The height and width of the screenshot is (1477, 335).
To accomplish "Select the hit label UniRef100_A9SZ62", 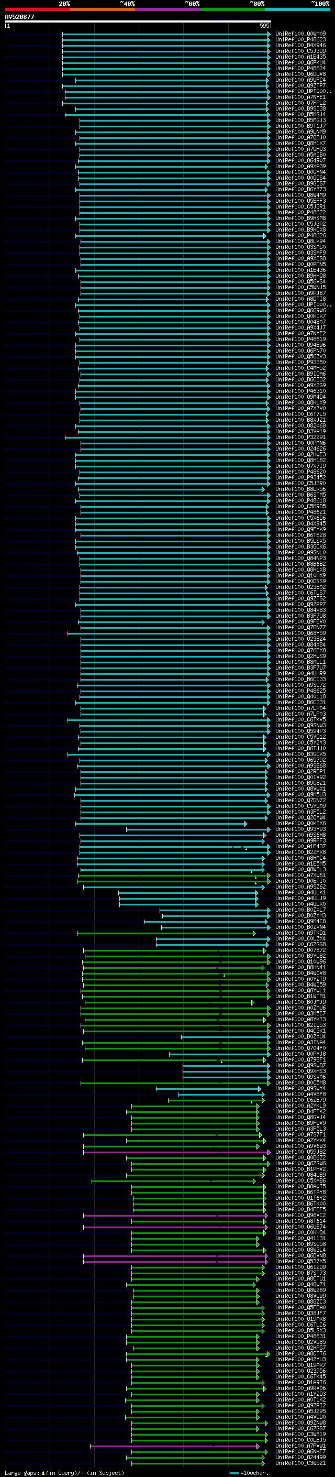I will pyautogui.click(x=300, y=887).
